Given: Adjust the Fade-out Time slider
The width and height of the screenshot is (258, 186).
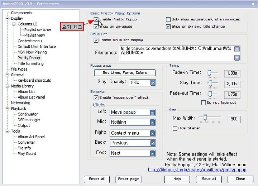Looking at the screenshot, I should coord(210,94).
